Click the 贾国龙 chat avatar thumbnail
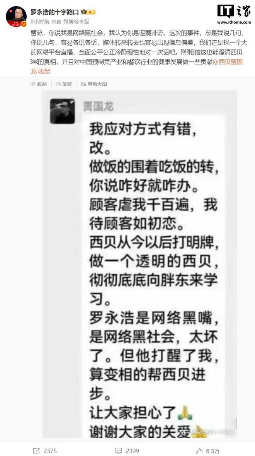Viewport: 255px width, 456px height. click(x=63, y=111)
